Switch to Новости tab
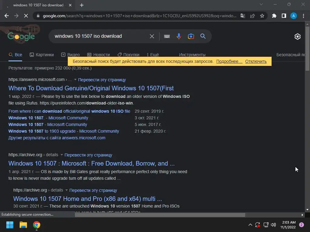This screenshot has width=310, height=232. point(98,55)
